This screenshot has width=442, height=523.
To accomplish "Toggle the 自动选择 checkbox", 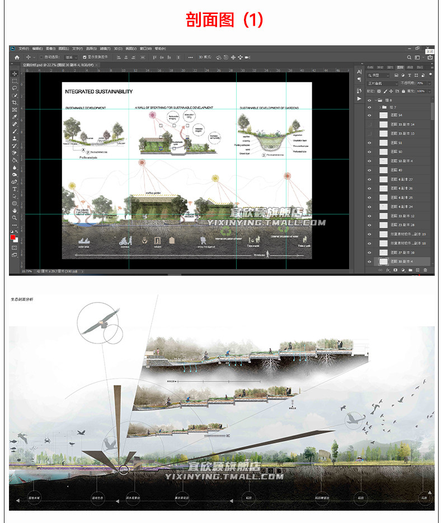I will click(41, 58).
